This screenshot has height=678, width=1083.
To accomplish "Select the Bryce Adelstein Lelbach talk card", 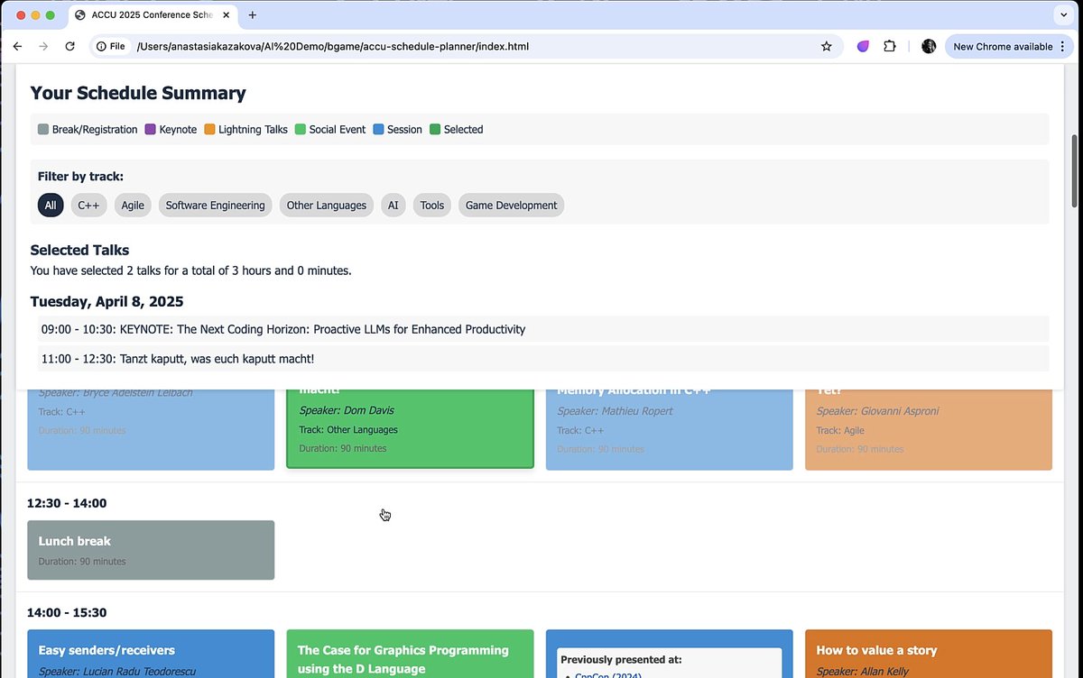I will coord(151,428).
